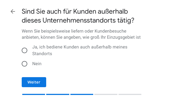175x110 pixels.
Task: Click the heading line 'Sind Sie auch für Kunden außerhalb'
Action: (75, 11)
